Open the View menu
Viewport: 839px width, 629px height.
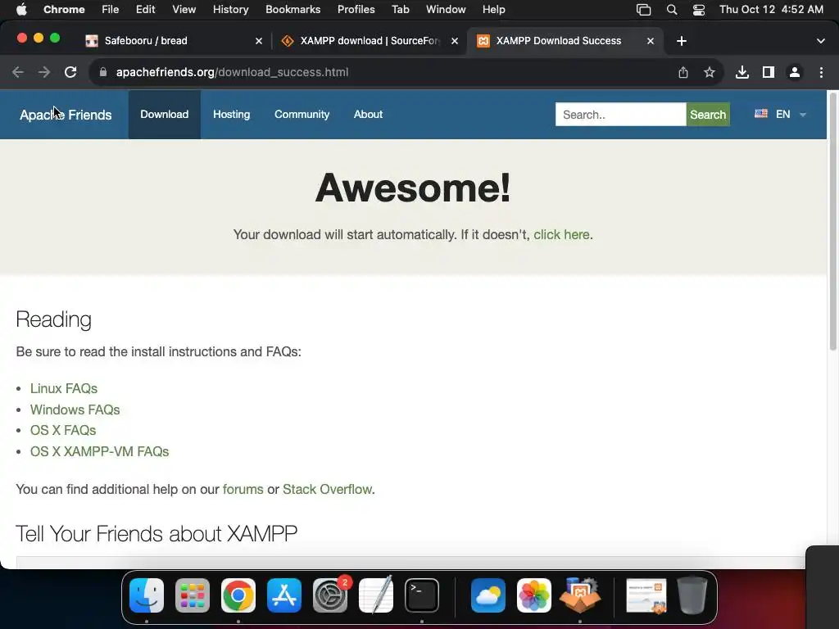184,10
